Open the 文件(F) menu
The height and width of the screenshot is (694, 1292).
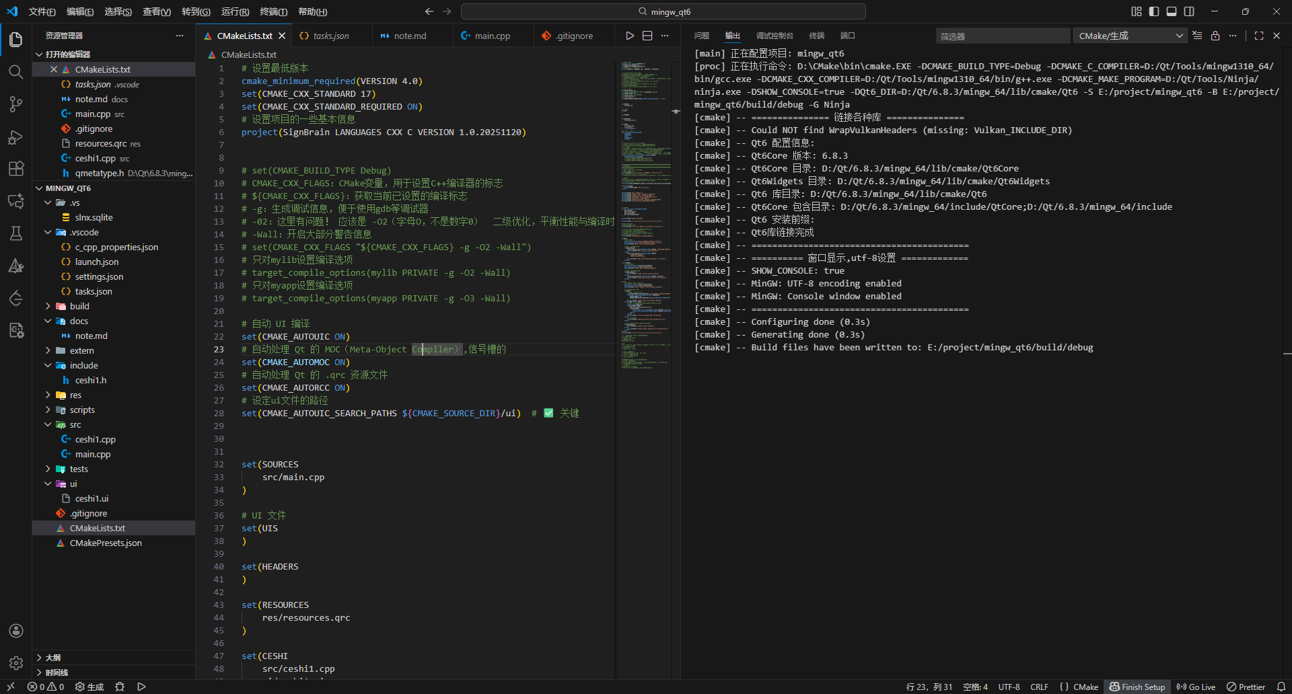click(42, 11)
